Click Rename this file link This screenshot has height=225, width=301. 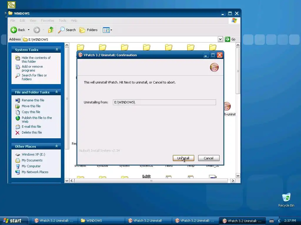[33, 100]
